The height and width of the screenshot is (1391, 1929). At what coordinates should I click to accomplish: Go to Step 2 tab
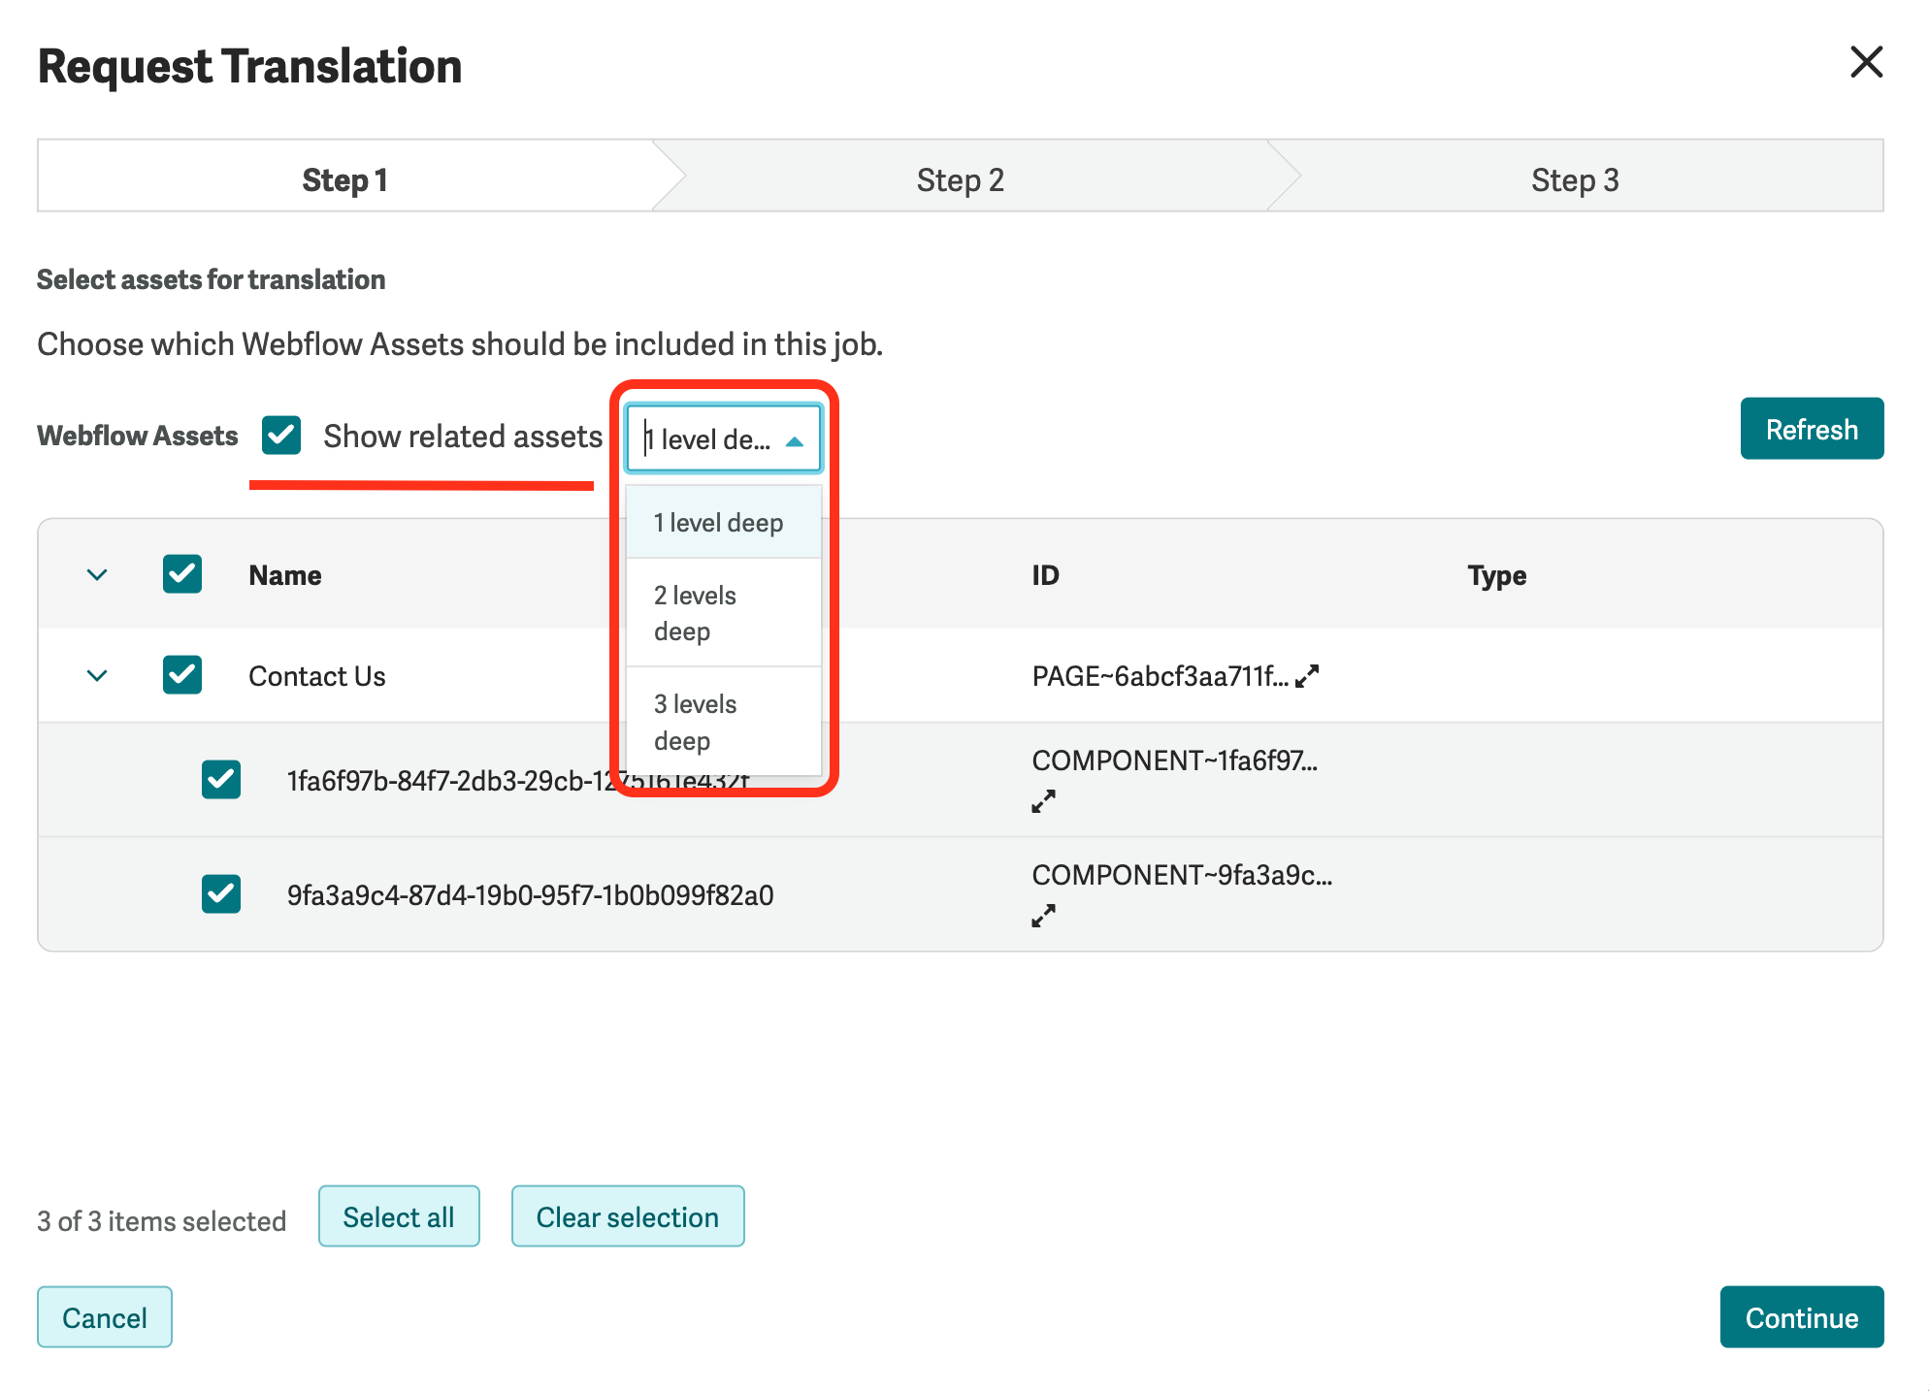(x=961, y=178)
